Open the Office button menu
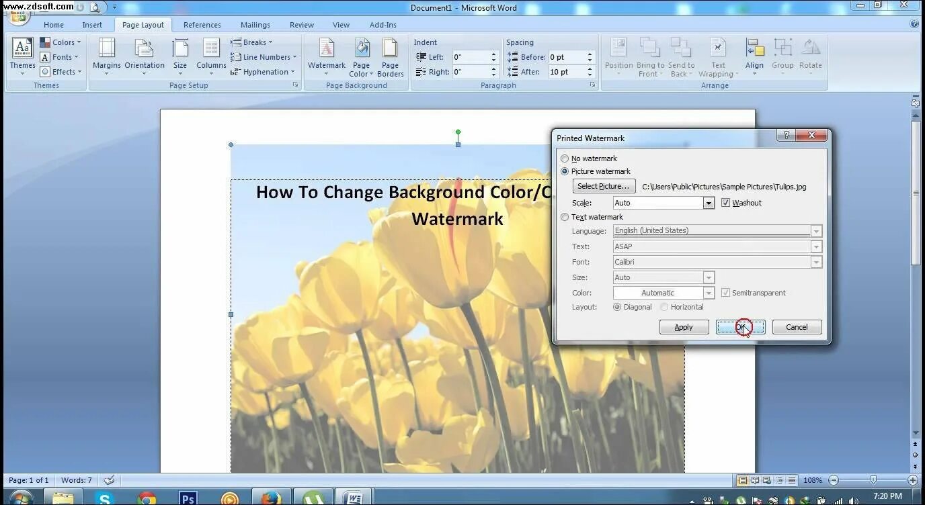925x505 pixels. [x=18, y=16]
